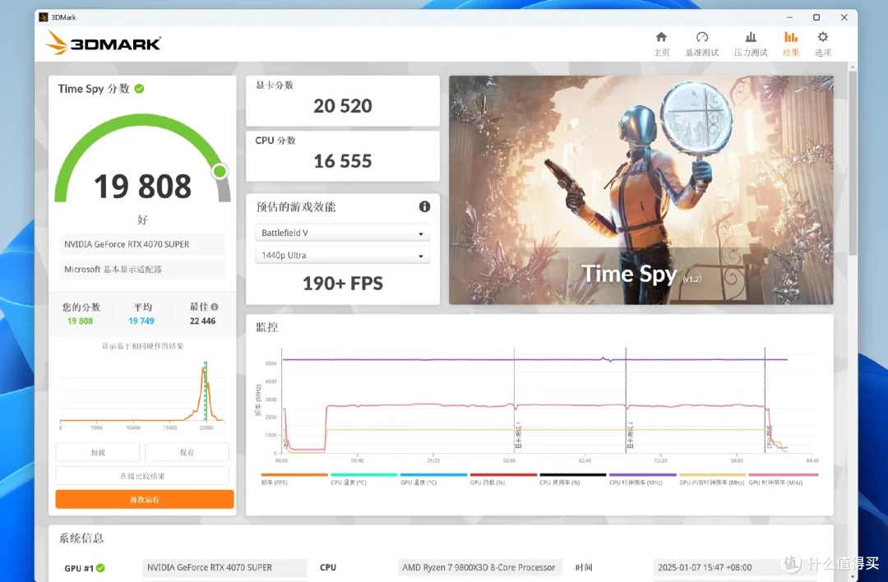The height and width of the screenshot is (582, 888).
Task: Open the 主页 home tab
Action: click(661, 44)
